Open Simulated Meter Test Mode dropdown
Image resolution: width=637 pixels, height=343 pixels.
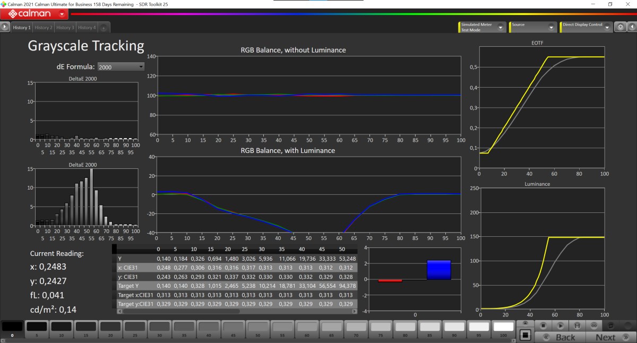(482, 27)
